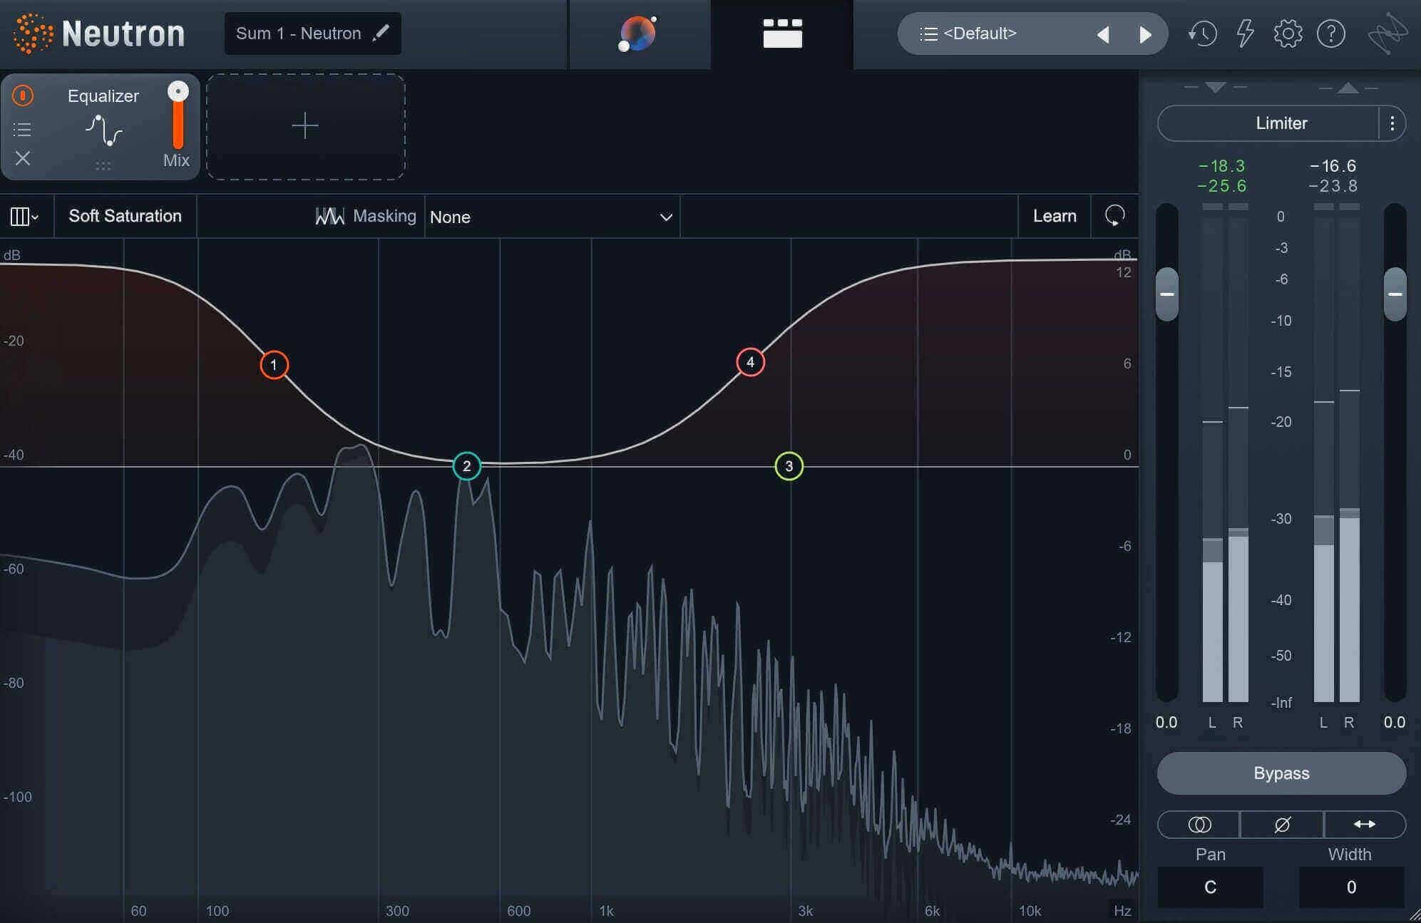Open the Mix Assistant orb icon
1421x923 pixels.
[637, 33]
